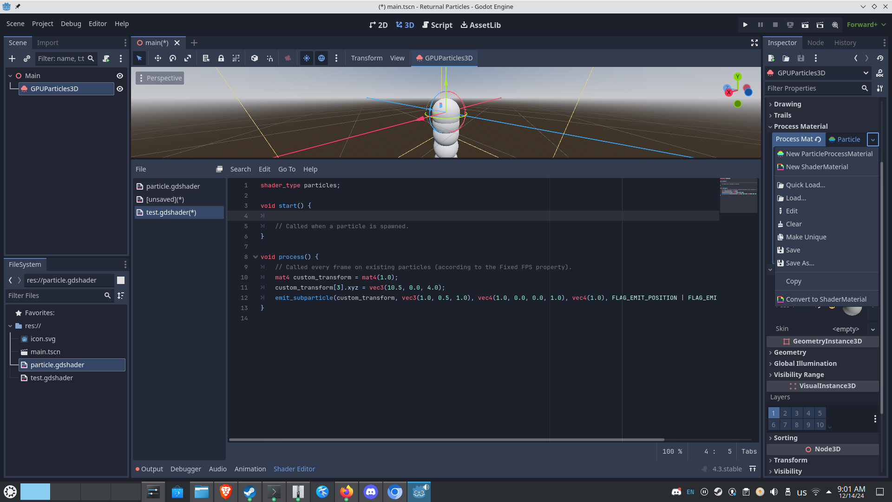892x502 pixels.
Task: Select the Rotate mode tool
Action: [173, 58]
